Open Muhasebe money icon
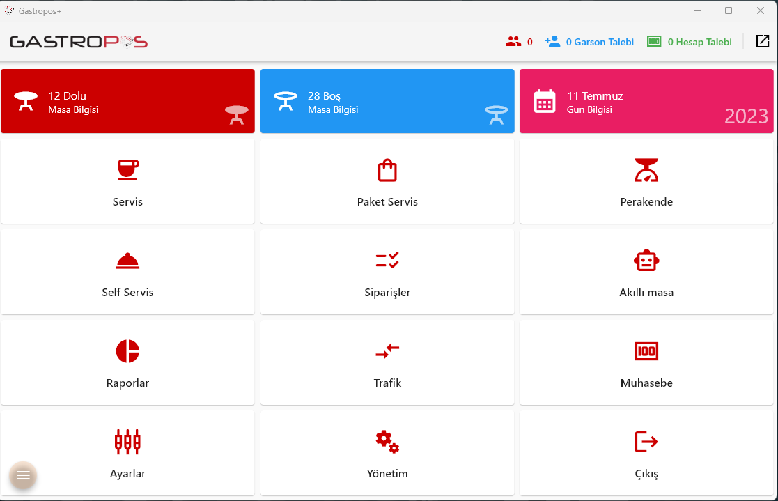Screen dimensions: 778x501 tap(646, 351)
